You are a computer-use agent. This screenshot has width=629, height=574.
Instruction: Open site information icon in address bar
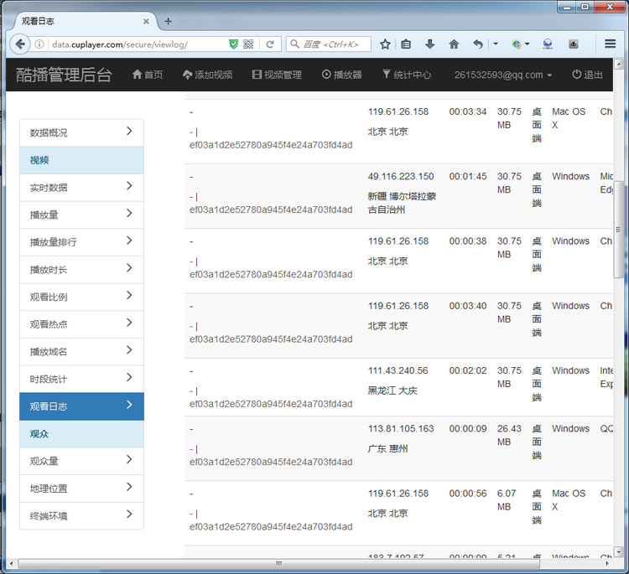39,44
